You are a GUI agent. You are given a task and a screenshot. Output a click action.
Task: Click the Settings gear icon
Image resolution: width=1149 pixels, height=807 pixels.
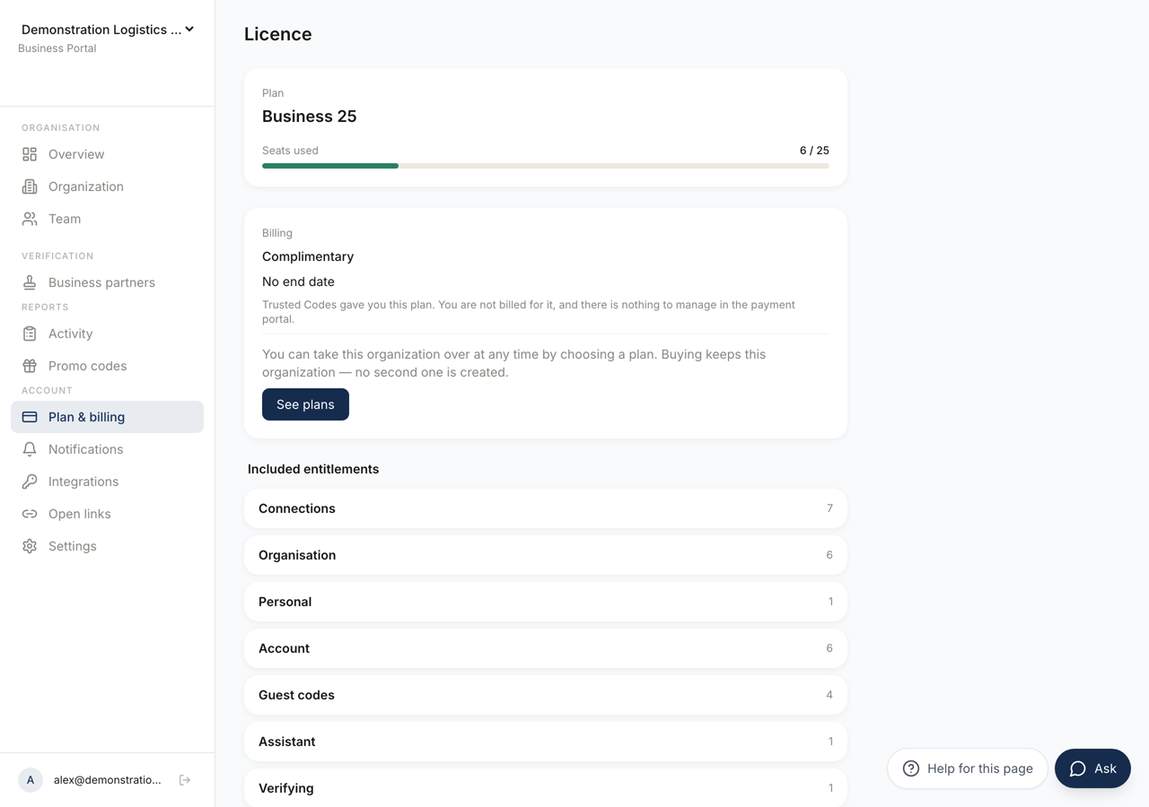(x=30, y=546)
